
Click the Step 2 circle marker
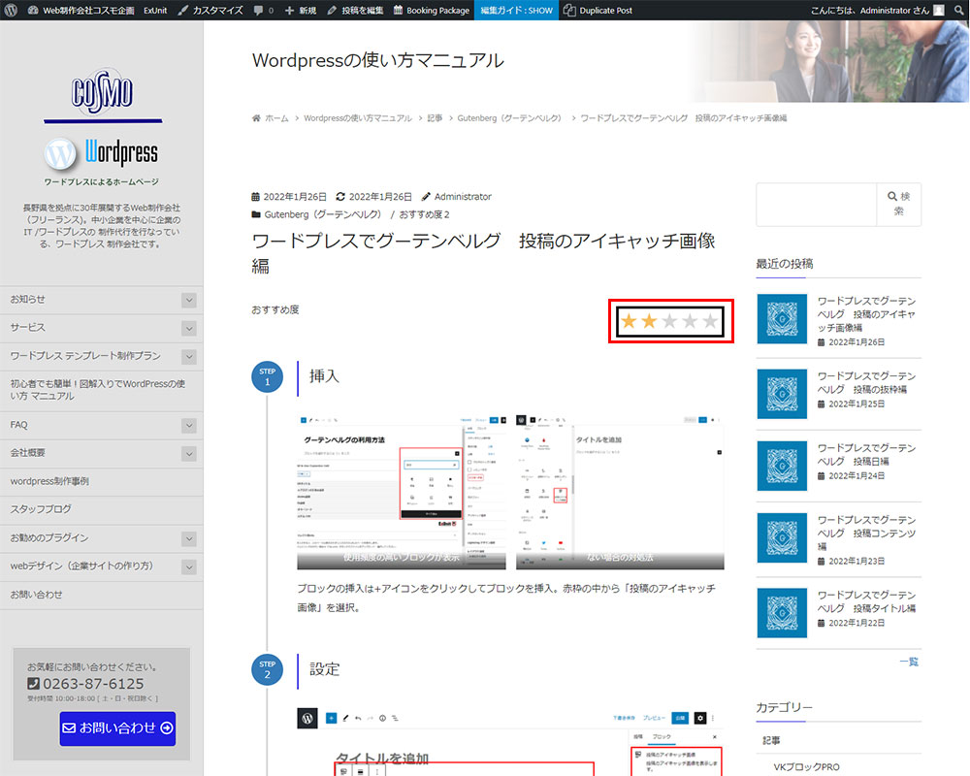pyautogui.click(x=267, y=669)
